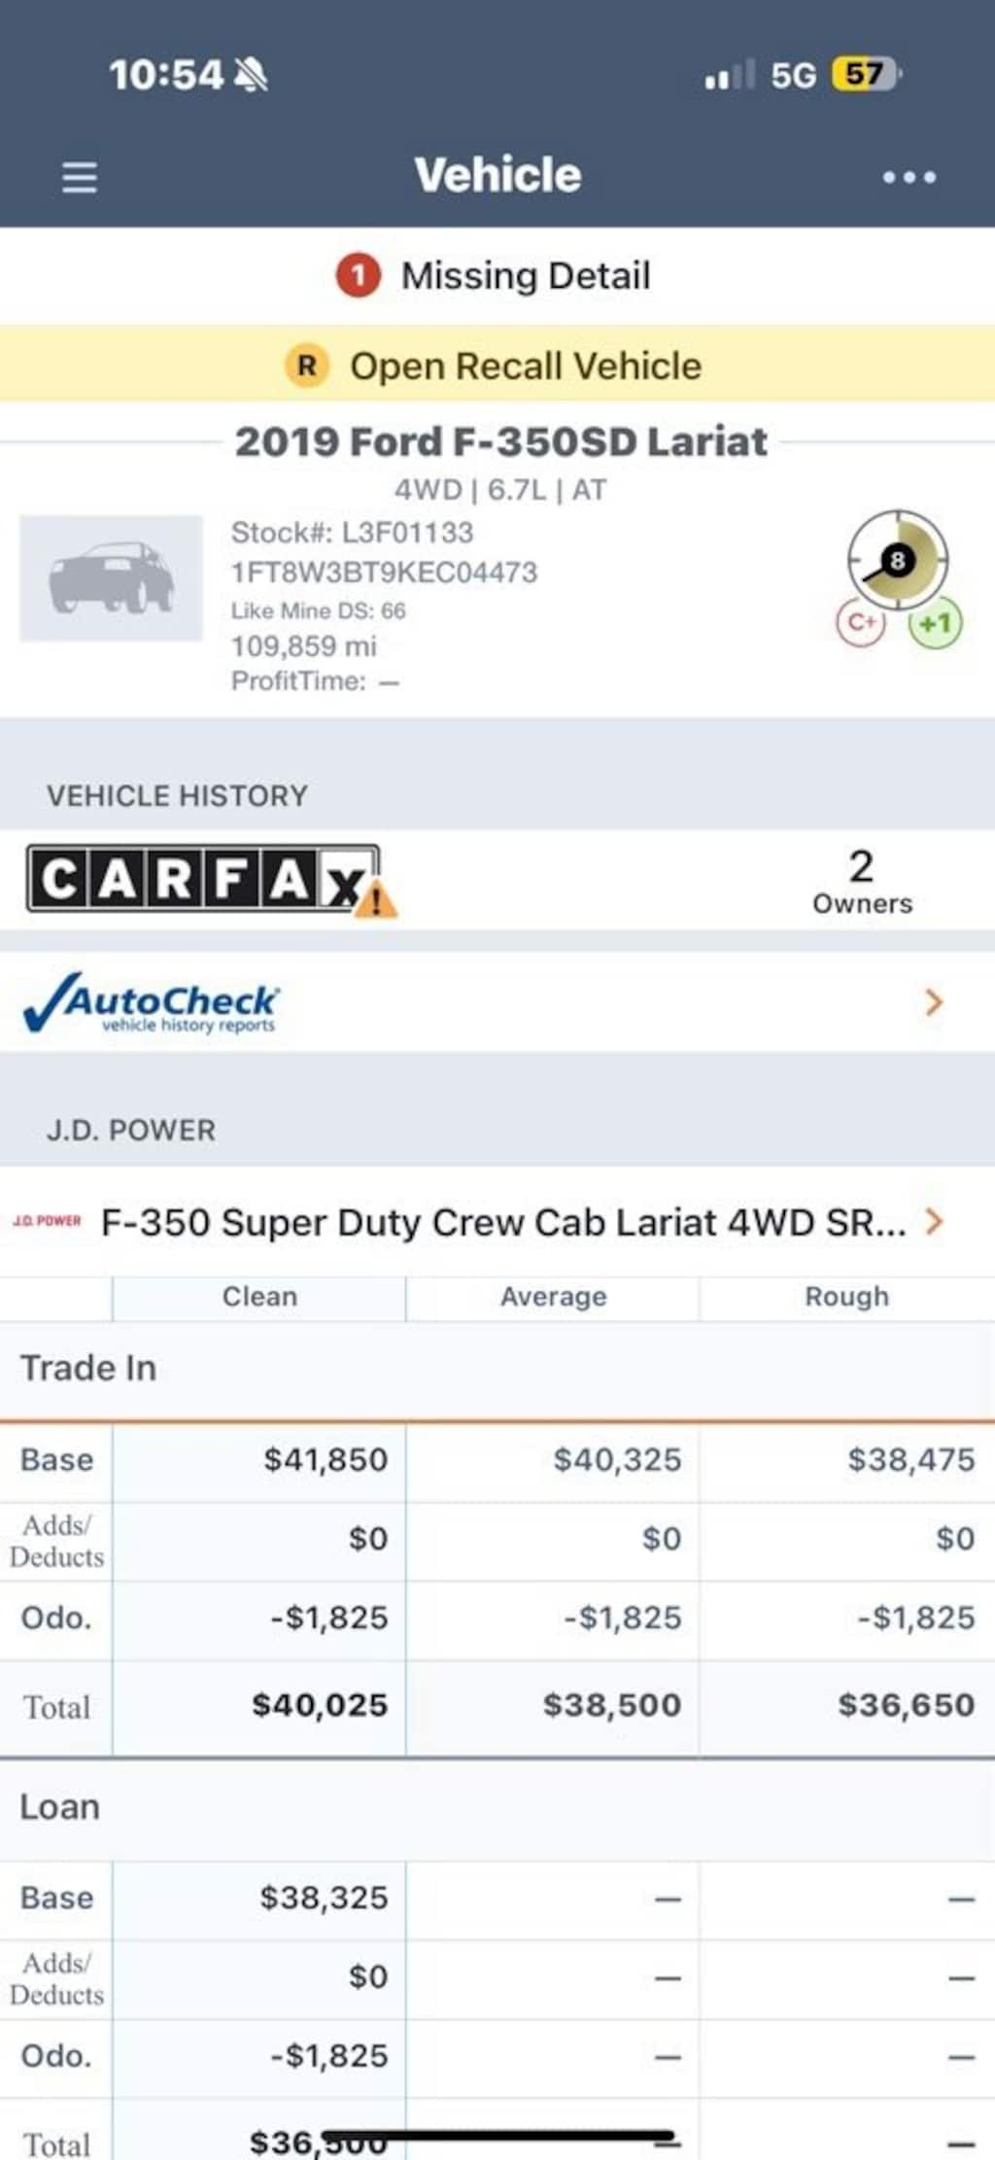The width and height of the screenshot is (995, 2160).
Task: Select the Average column header
Action: (x=553, y=1297)
